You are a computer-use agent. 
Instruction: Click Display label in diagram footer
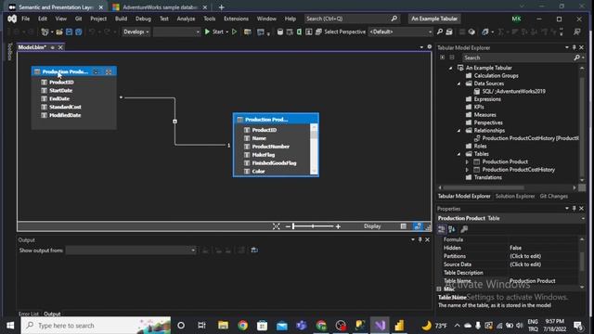(372, 226)
